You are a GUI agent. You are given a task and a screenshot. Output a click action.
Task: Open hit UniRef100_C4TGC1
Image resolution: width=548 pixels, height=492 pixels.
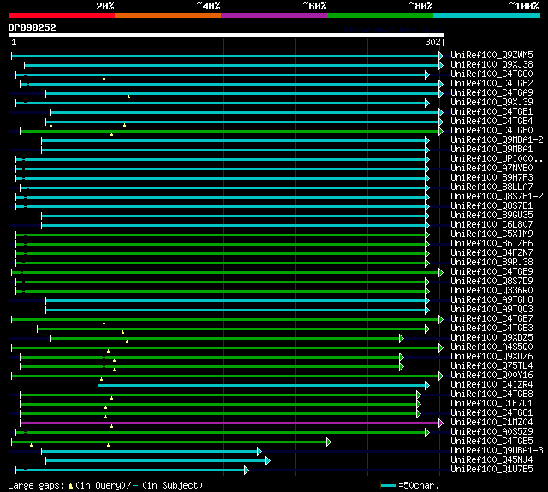click(x=491, y=413)
